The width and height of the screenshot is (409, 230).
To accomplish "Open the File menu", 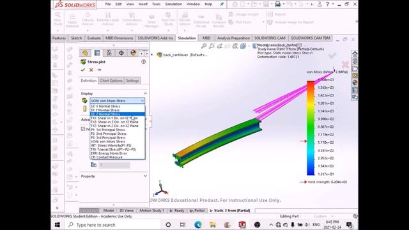I will coord(108,4).
